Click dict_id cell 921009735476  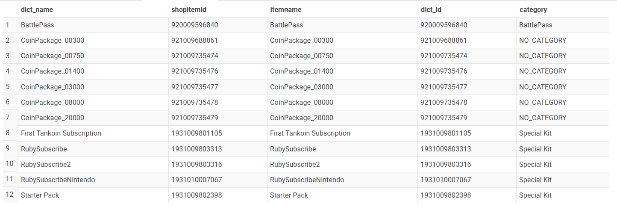tap(444, 71)
